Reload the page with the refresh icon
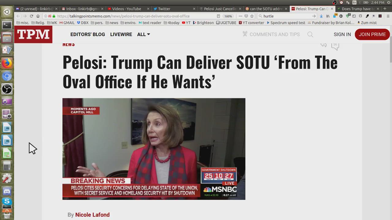This screenshot has height=220, width=392. pos(31,16)
